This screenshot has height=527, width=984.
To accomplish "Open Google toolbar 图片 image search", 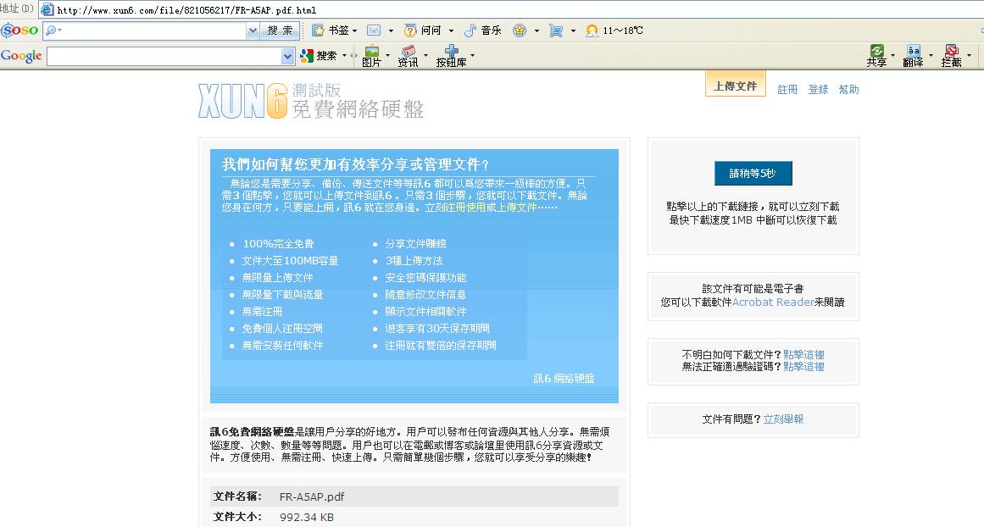I will 371,56.
